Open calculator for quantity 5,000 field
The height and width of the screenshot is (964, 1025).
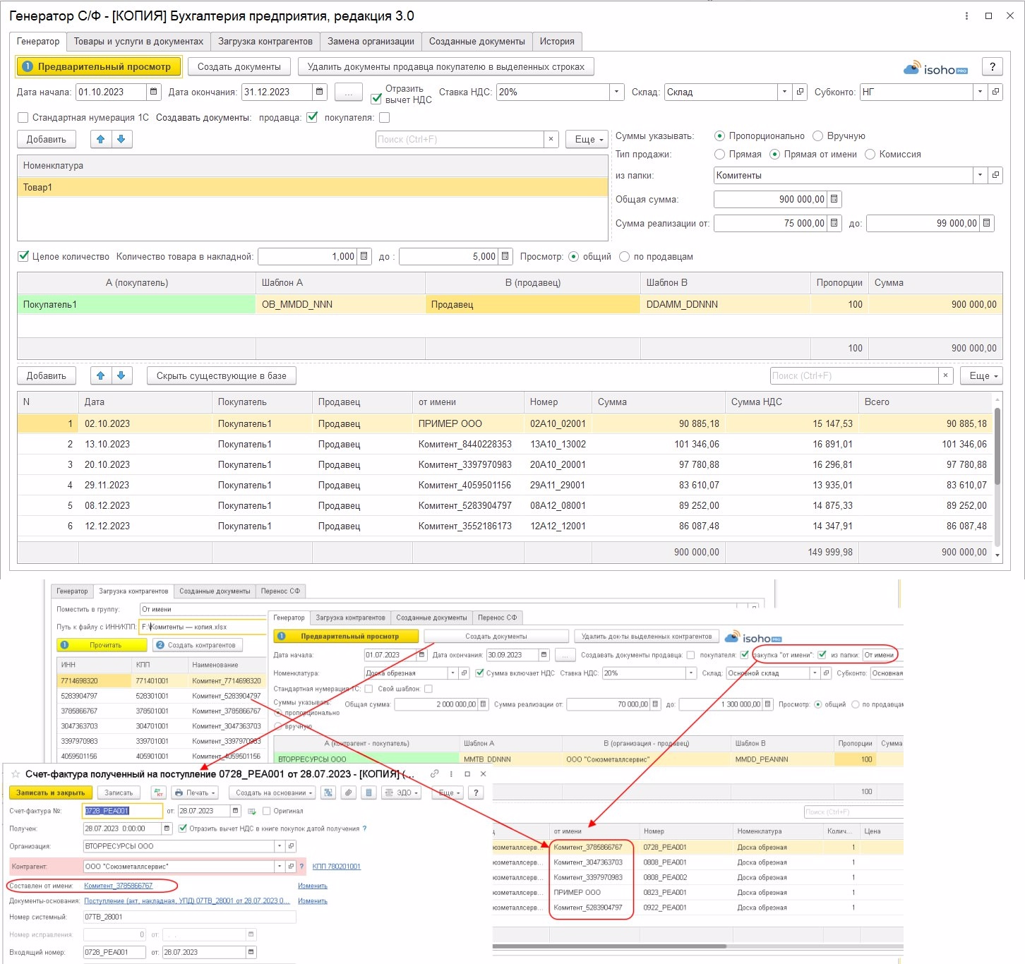click(505, 256)
